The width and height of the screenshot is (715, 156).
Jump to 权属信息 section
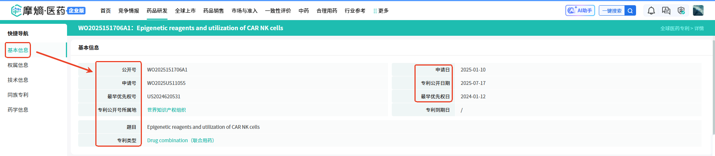(x=18, y=65)
